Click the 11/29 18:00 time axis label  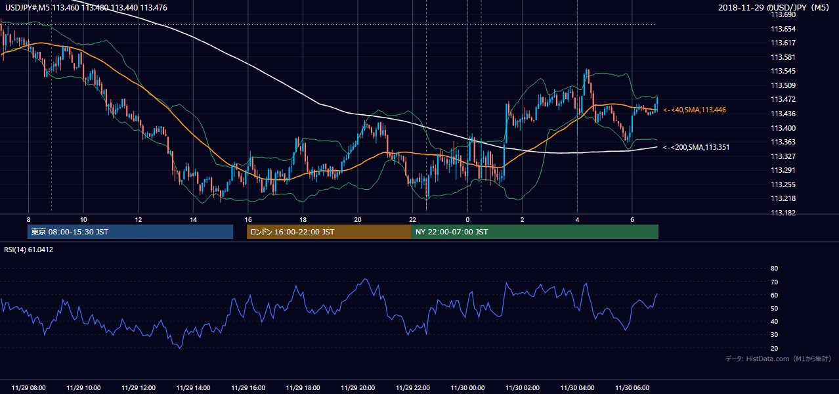pyautogui.click(x=303, y=388)
